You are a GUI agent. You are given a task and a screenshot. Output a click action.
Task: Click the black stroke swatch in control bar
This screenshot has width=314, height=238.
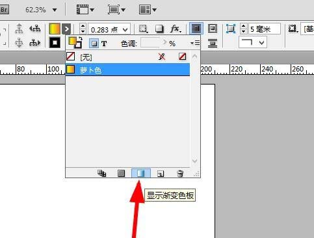point(55,42)
